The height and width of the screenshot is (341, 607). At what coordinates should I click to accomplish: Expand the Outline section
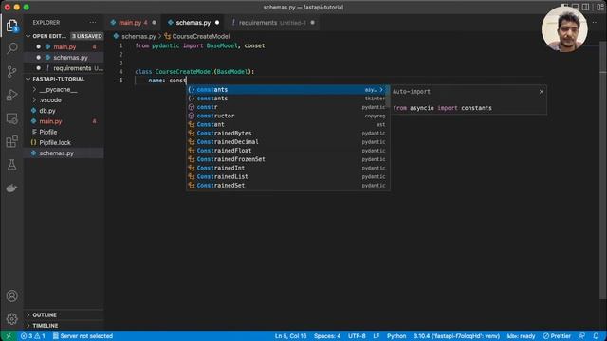[x=45, y=315]
